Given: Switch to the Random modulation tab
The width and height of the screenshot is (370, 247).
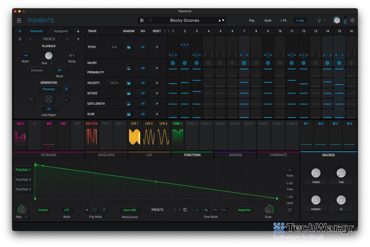Looking at the screenshot, I should (235, 155).
